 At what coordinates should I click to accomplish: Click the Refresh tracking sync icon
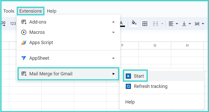[x=128, y=86]
